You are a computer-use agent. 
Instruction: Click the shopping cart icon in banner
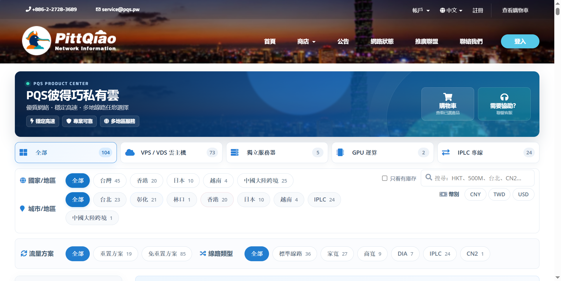[448, 97]
